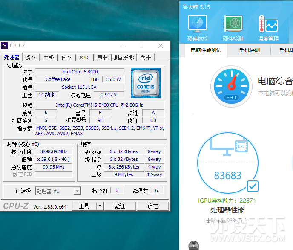
Task: Open 硬件检测 hardware detection in 鲁大师
Action: 233,28
